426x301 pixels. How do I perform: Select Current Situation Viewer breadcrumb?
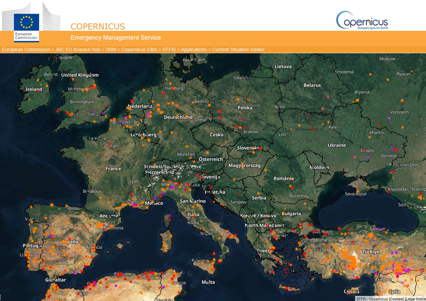(x=238, y=50)
